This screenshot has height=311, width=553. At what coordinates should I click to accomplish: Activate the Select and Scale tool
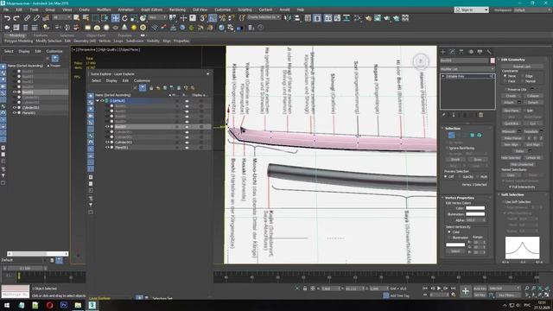click(x=134, y=18)
